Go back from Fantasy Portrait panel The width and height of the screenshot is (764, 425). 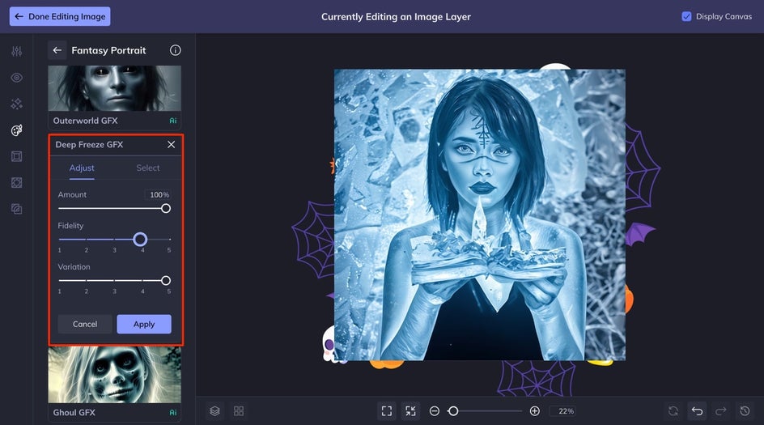pyautogui.click(x=57, y=50)
